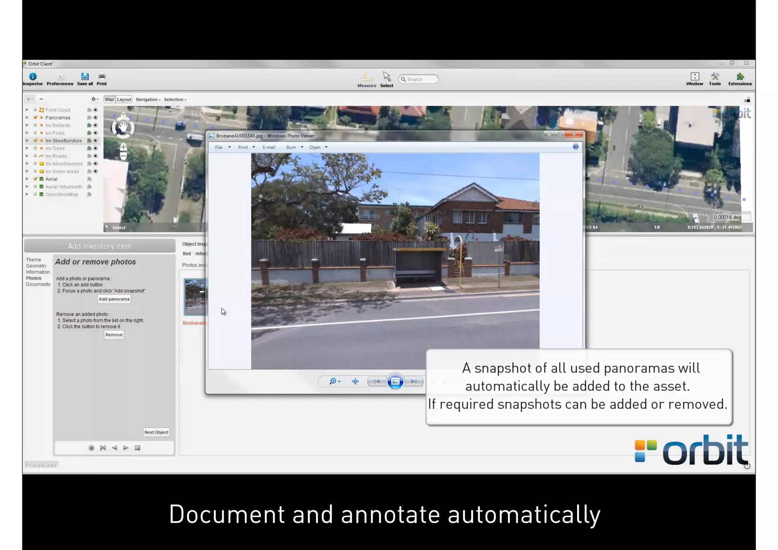Screen dimensions: 778x550
Task: Jump to first procedure step icon
Action: (103, 448)
